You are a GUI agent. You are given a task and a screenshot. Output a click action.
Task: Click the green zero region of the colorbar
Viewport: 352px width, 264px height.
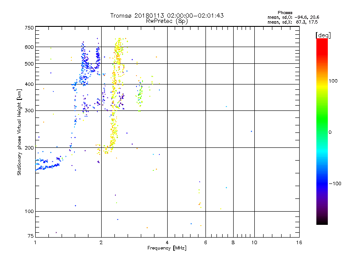point(322,132)
